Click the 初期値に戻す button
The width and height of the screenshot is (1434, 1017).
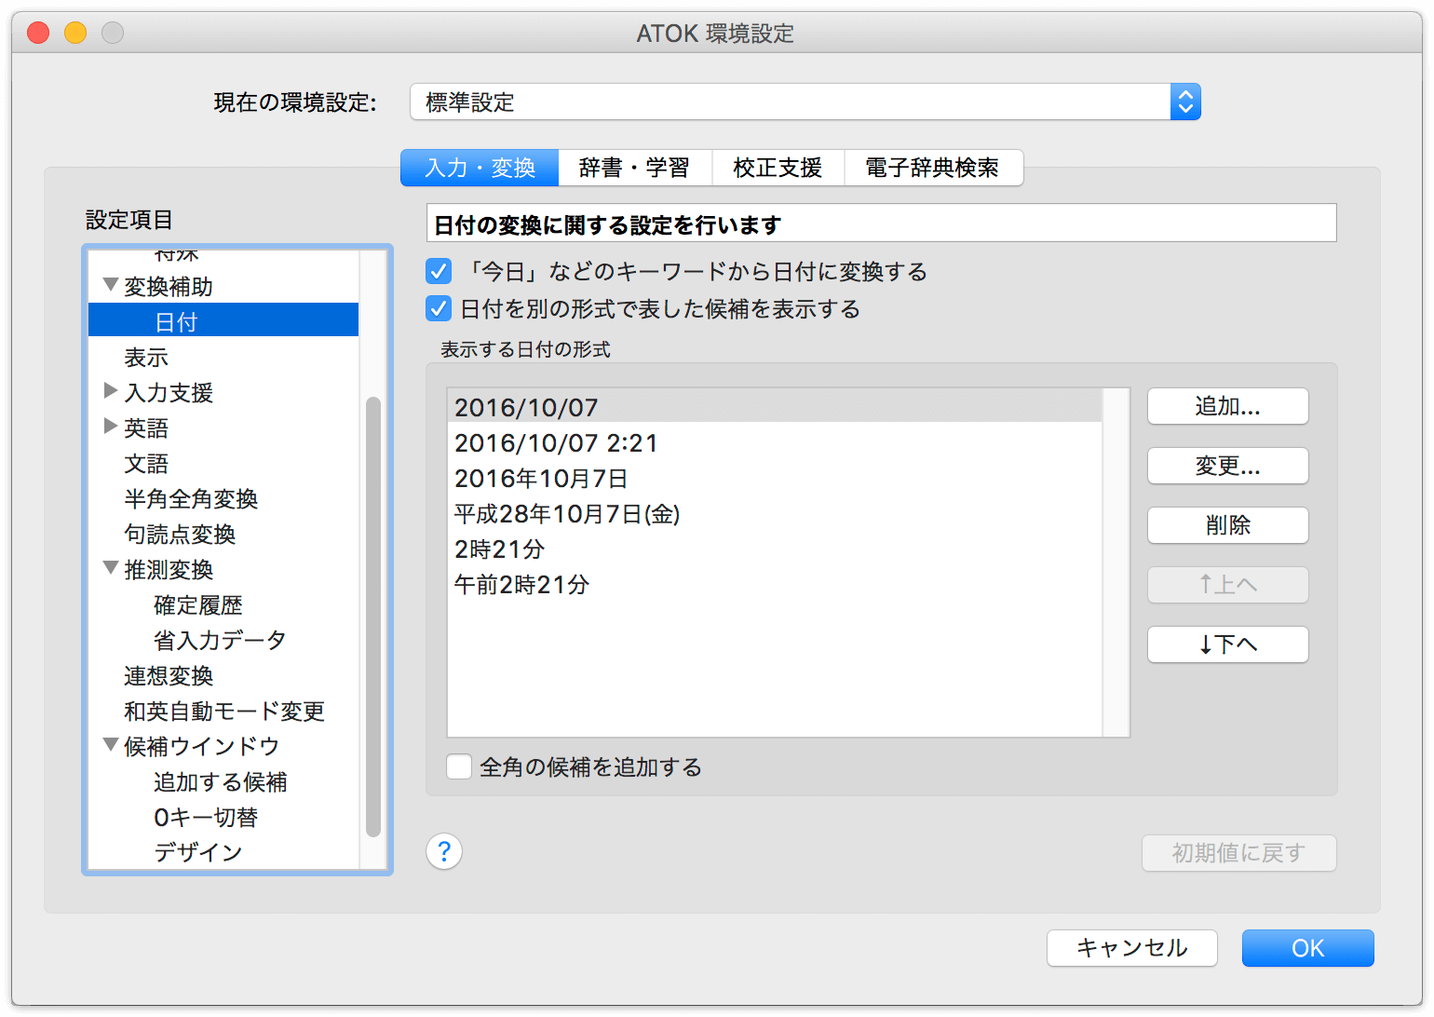(x=1238, y=853)
